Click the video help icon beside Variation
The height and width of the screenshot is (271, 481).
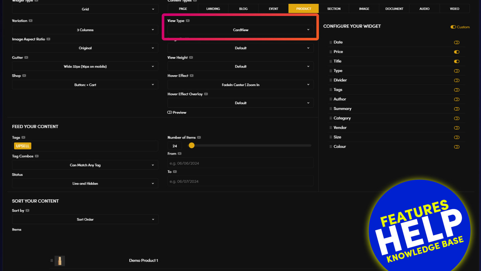pyautogui.click(x=31, y=21)
